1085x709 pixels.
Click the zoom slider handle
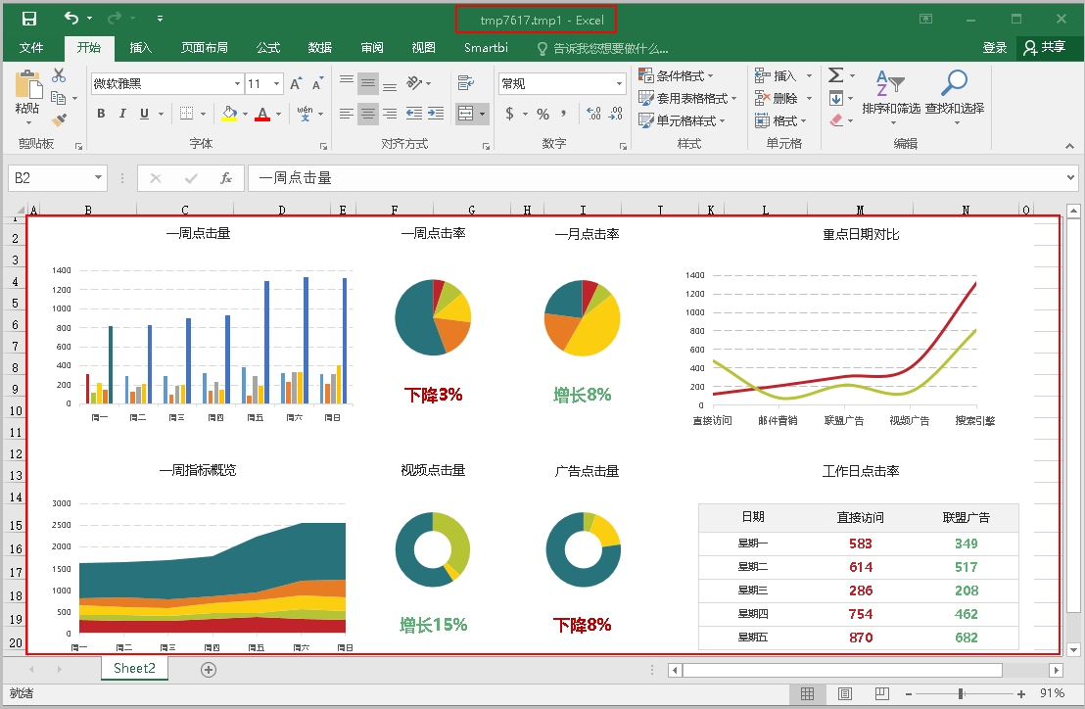(960, 693)
